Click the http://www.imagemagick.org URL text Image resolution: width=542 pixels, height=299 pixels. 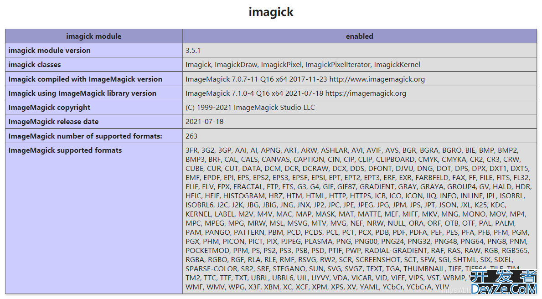[x=377, y=79]
